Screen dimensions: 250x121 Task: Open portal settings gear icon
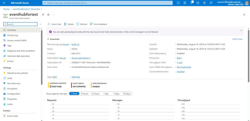pos(198,3)
